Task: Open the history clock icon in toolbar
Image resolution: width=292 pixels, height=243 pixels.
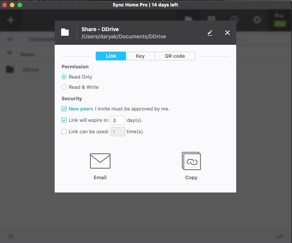Action: point(234,19)
